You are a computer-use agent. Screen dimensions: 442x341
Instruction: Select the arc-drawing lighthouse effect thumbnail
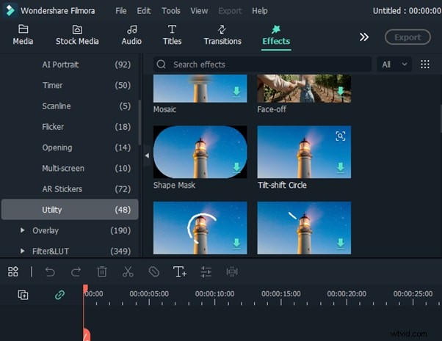[200, 228]
